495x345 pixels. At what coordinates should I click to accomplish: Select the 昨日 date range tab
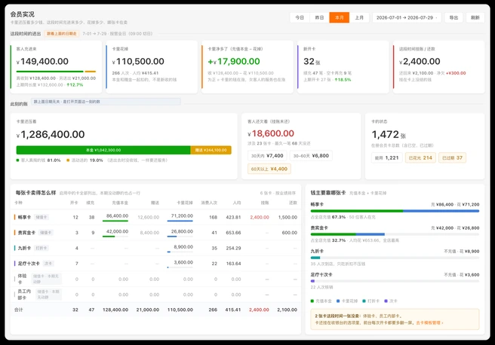click(319, 17)
